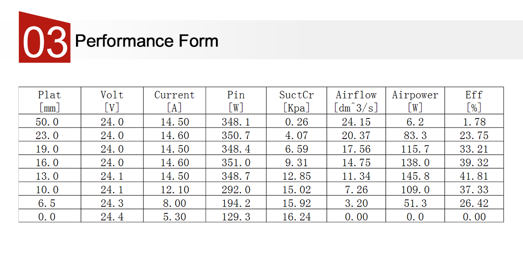The image size is (523, 263).
Task: Select the Pin [W] column header
Action: click(236, 101)
